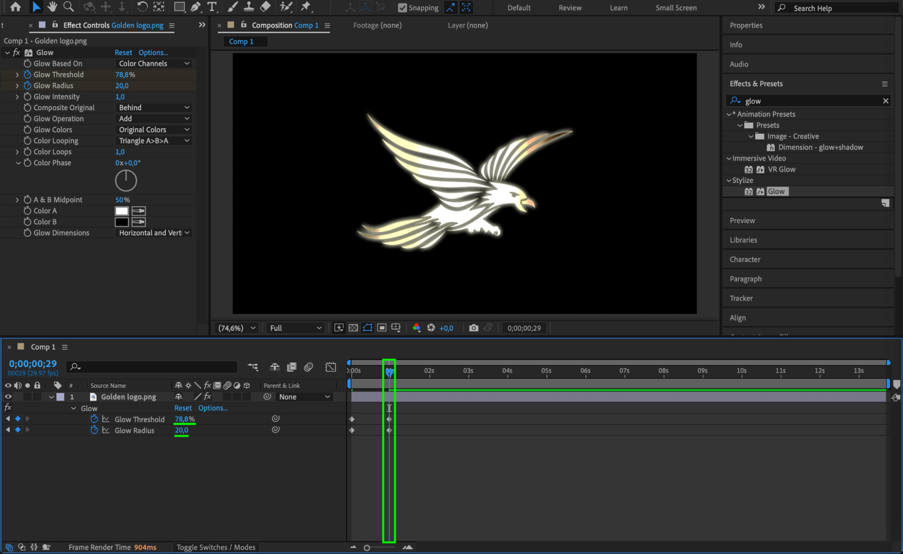Click the Color A white swatch
903x554 pixels.
pos(122,211)
